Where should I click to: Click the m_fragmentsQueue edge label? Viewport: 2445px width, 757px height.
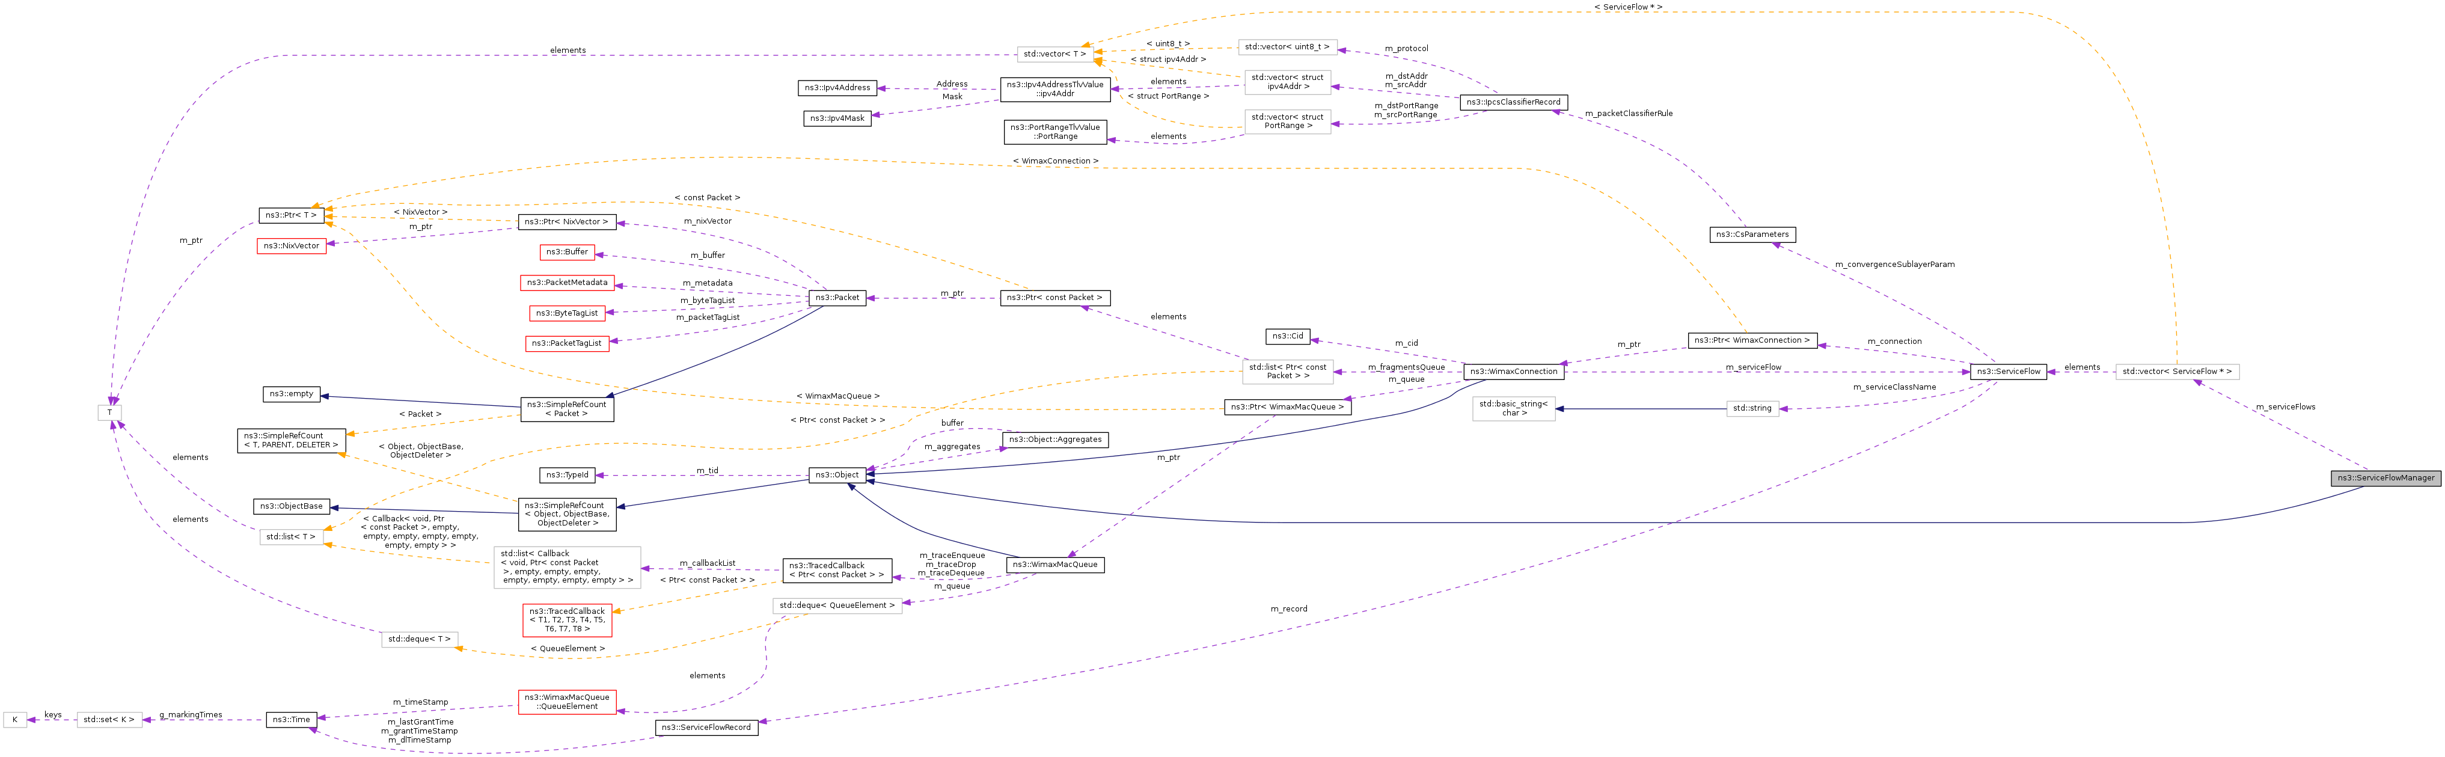(x=1406, y=367)
